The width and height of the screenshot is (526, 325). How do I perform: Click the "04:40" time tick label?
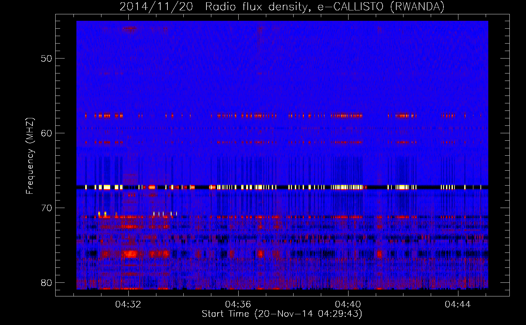tap(348, 305)
